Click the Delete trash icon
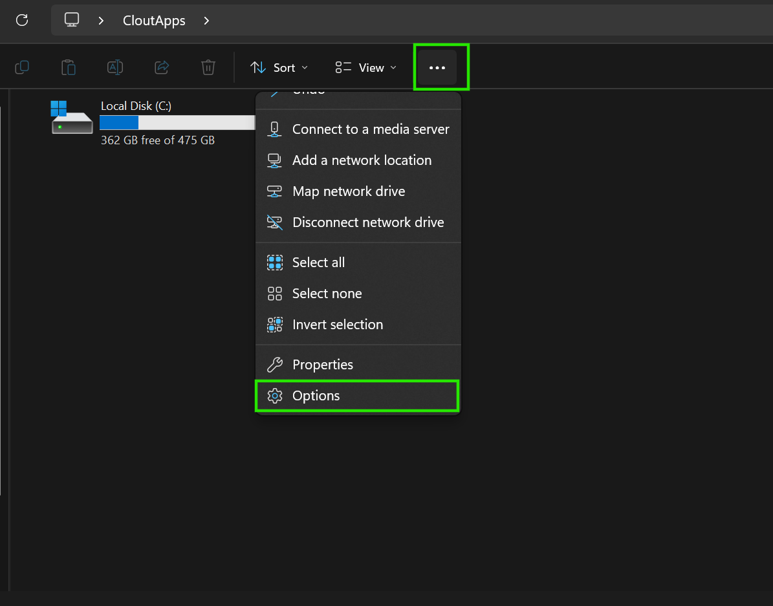Viewport: 773px width, 606px height. tap(208, 67)
